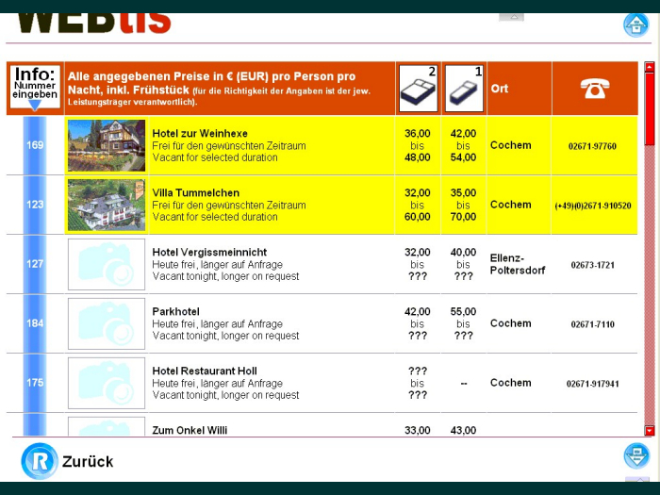Click the page-down icon at bottom right
The height and width of the screenshot is (495, 660).
[636, 456]
